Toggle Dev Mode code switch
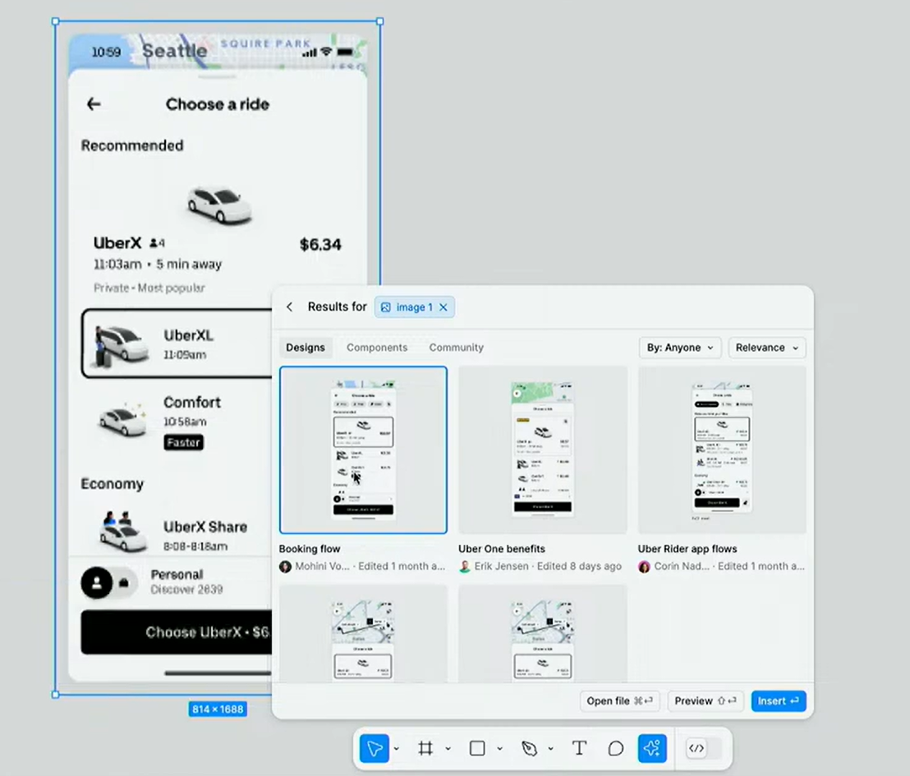The height and width of the screenshot is (776, 910). click(703, 748)
